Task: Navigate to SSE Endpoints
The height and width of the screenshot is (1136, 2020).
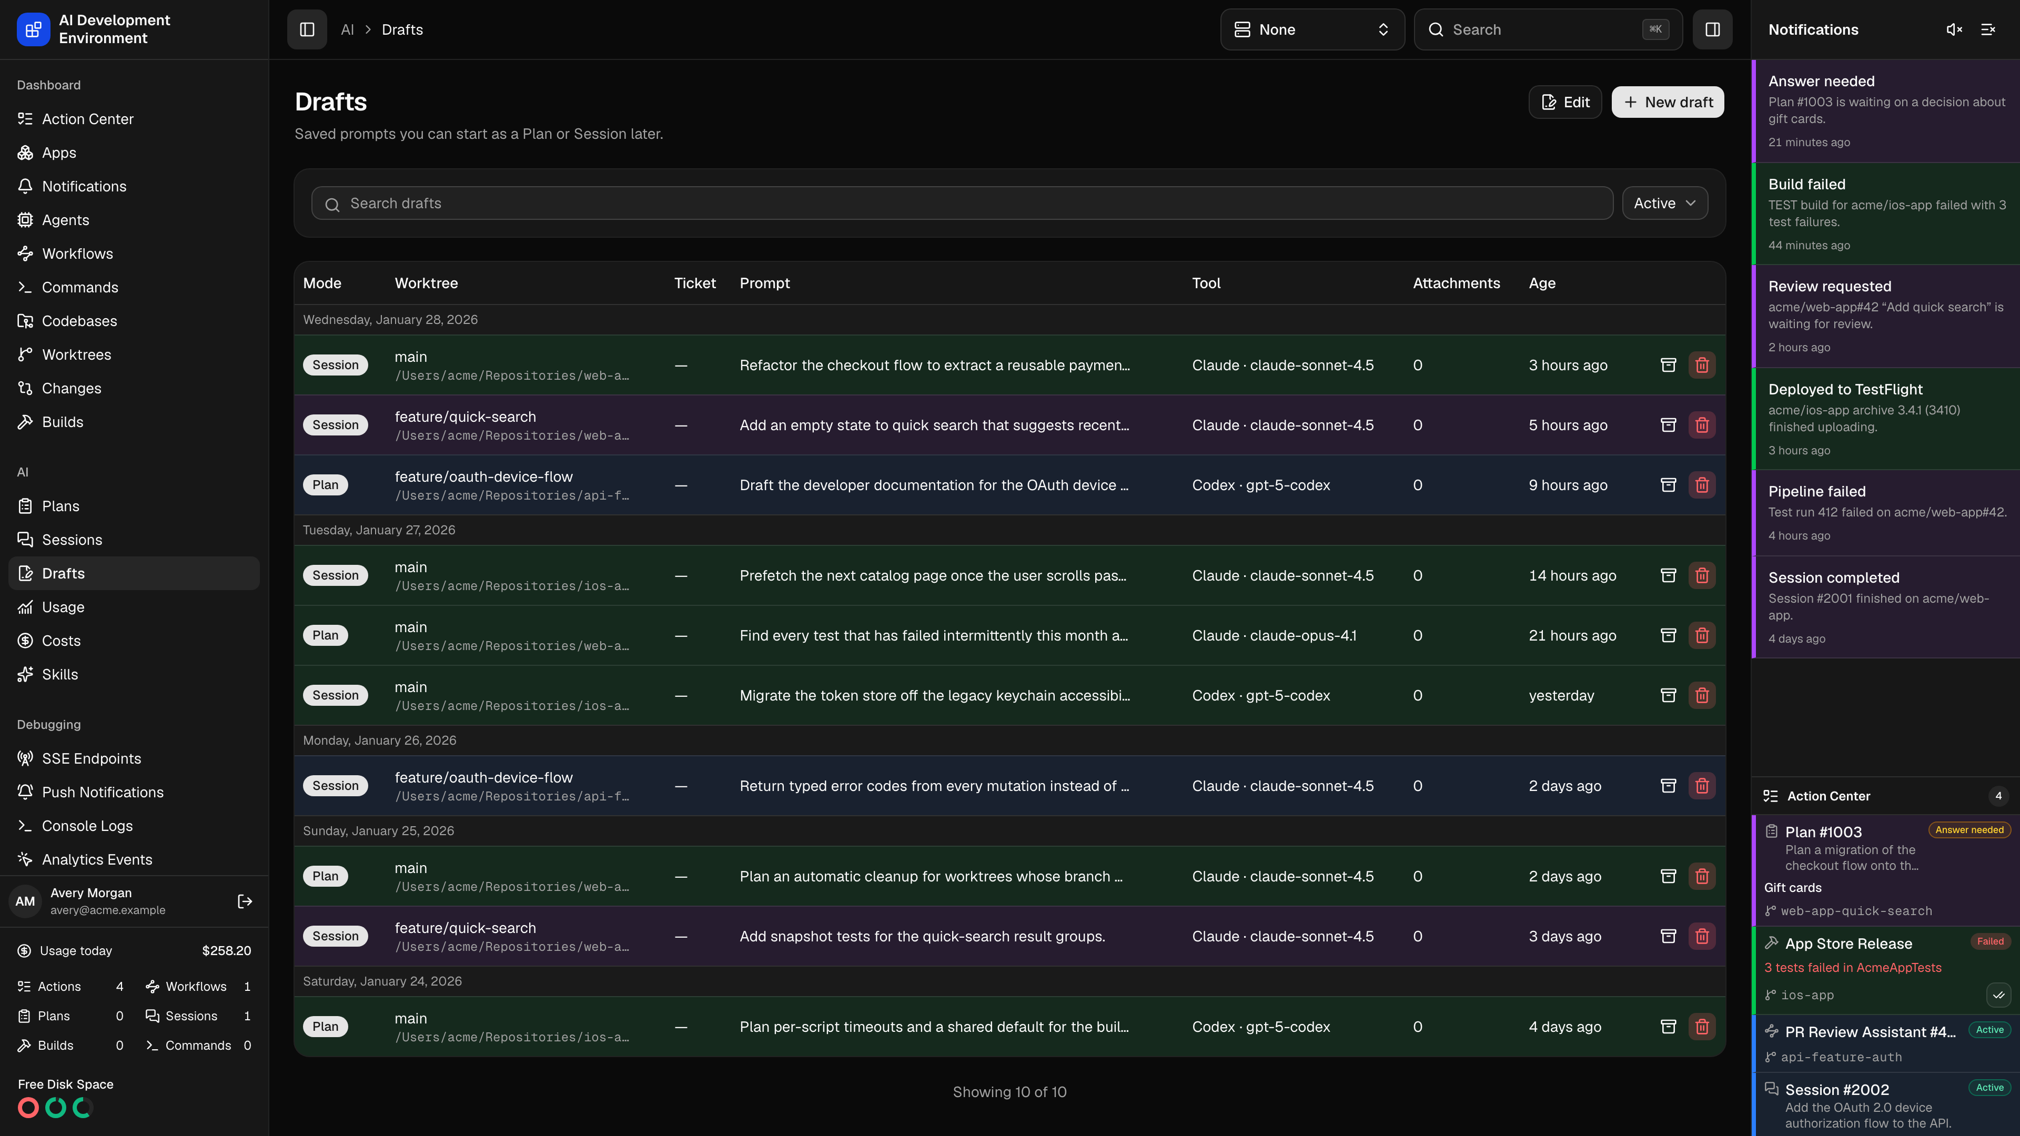Action: click(134, 759)
